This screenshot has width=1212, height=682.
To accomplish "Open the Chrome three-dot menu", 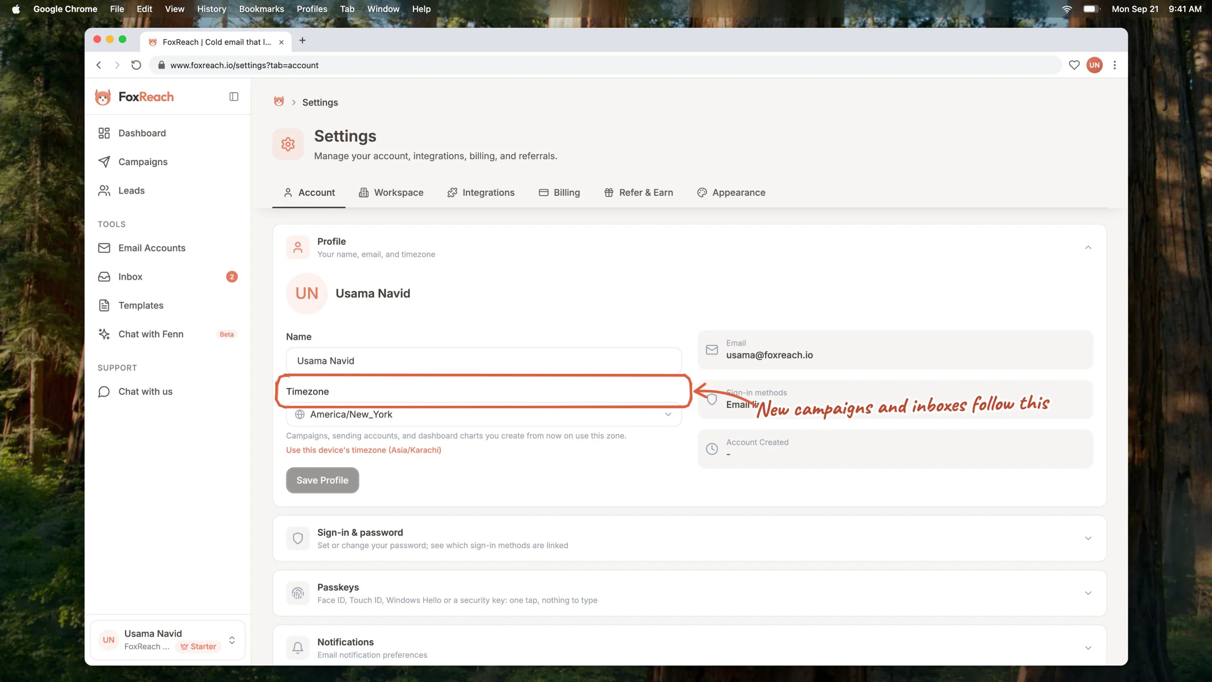I will (1115, 65).
